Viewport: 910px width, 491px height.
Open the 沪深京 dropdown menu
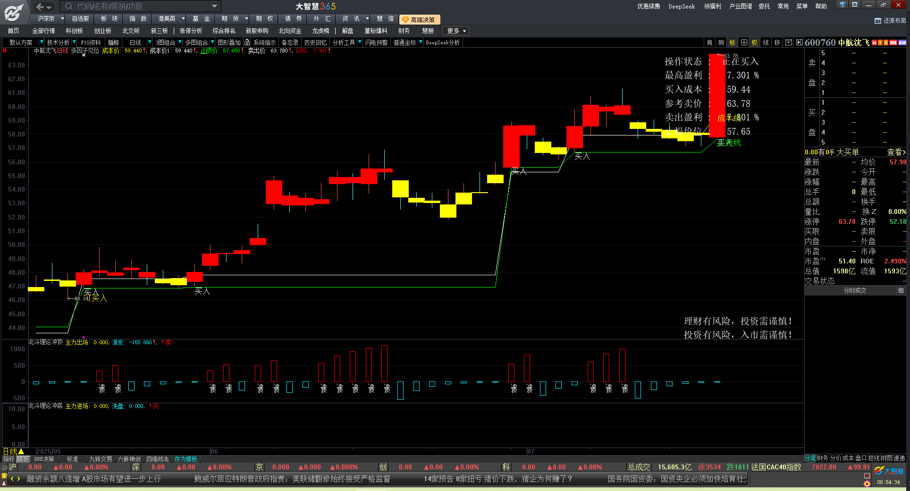62,19
